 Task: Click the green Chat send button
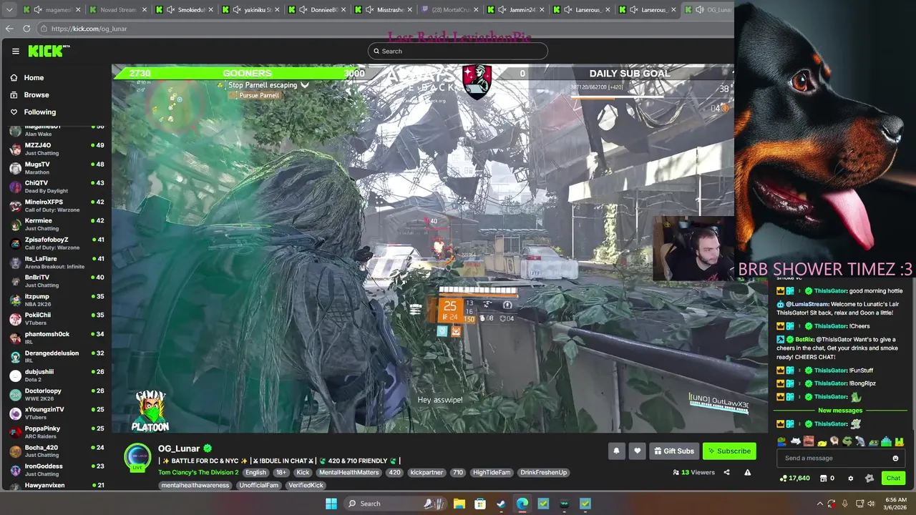(893, 479)
